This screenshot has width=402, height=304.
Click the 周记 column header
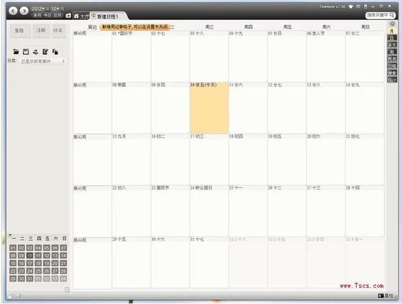click(x=92, y=27)
